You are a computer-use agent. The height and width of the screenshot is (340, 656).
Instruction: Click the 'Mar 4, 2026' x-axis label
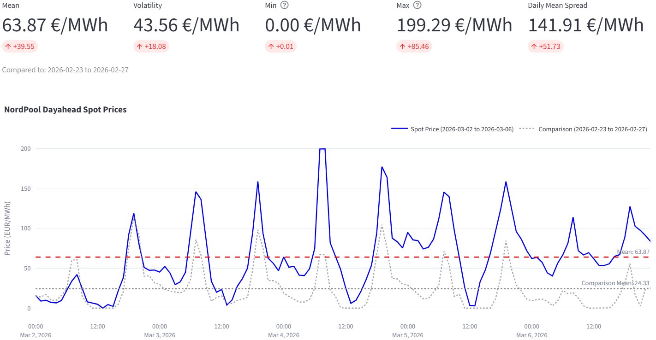[x=284, y=335]
